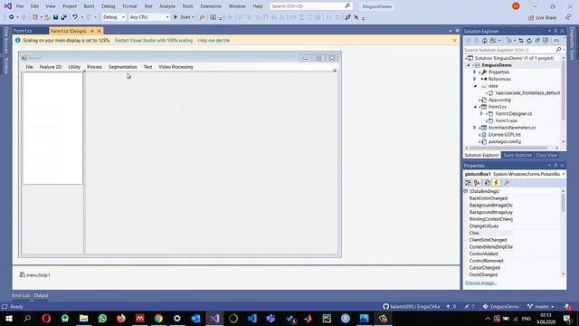
Task: Click the Choose Image link
Action: pyautogui.click(x=480, y=283)
